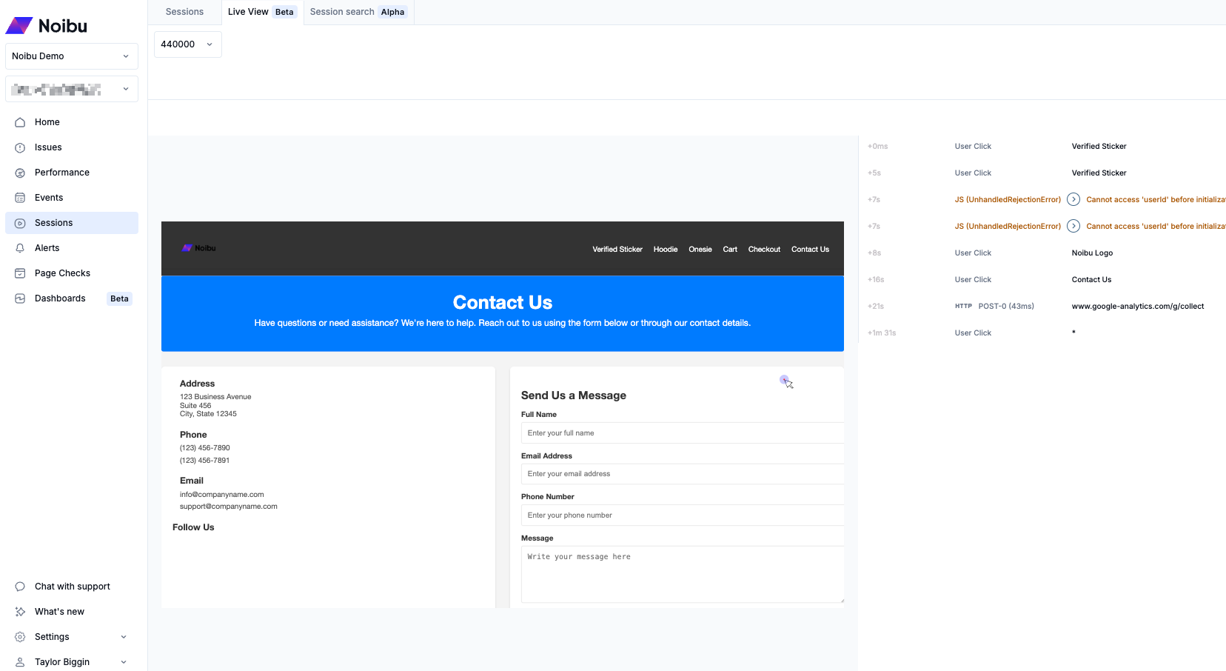The height and width of the screenshot is (671, 1226).
Task: Expand the Noibu Demo project selector
Action: pyautogui.click(x=71, y=56)
